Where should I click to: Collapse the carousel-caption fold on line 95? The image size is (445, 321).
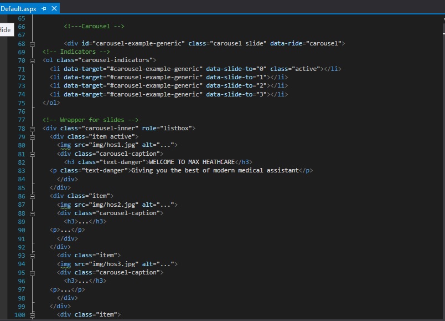(32, 272)
